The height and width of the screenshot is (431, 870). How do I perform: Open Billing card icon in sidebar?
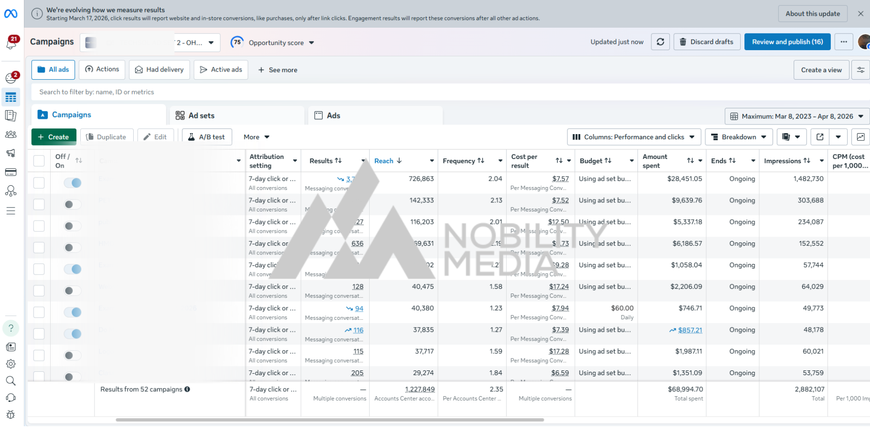[x=11, y=172]
